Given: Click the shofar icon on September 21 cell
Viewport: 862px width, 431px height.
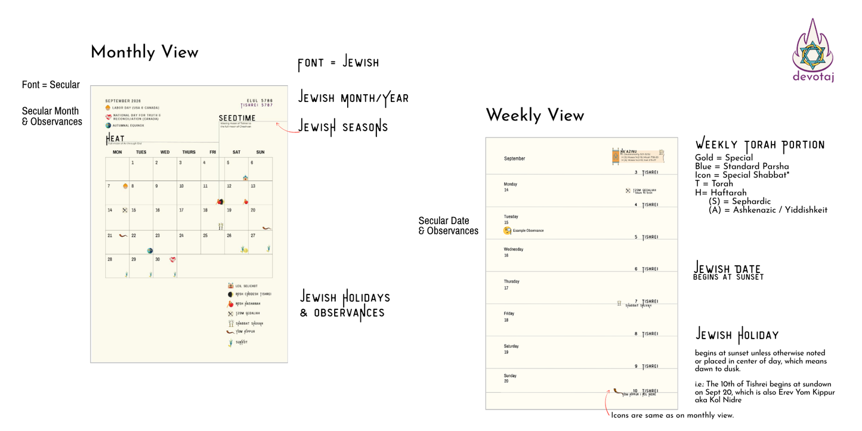Looking at the screenshot, I should [x=123, y=235].
